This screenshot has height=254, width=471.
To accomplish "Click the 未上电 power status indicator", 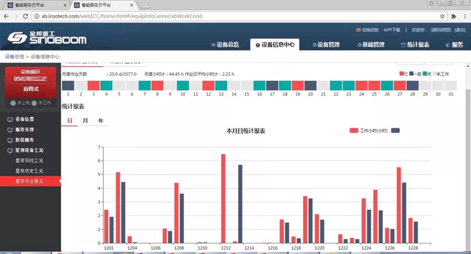I will click(x=20, y=103).
